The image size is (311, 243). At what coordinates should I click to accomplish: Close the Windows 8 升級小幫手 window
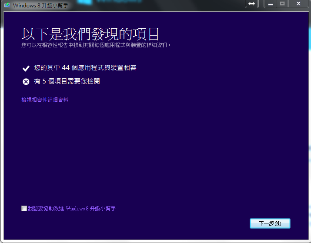[298, 4]
